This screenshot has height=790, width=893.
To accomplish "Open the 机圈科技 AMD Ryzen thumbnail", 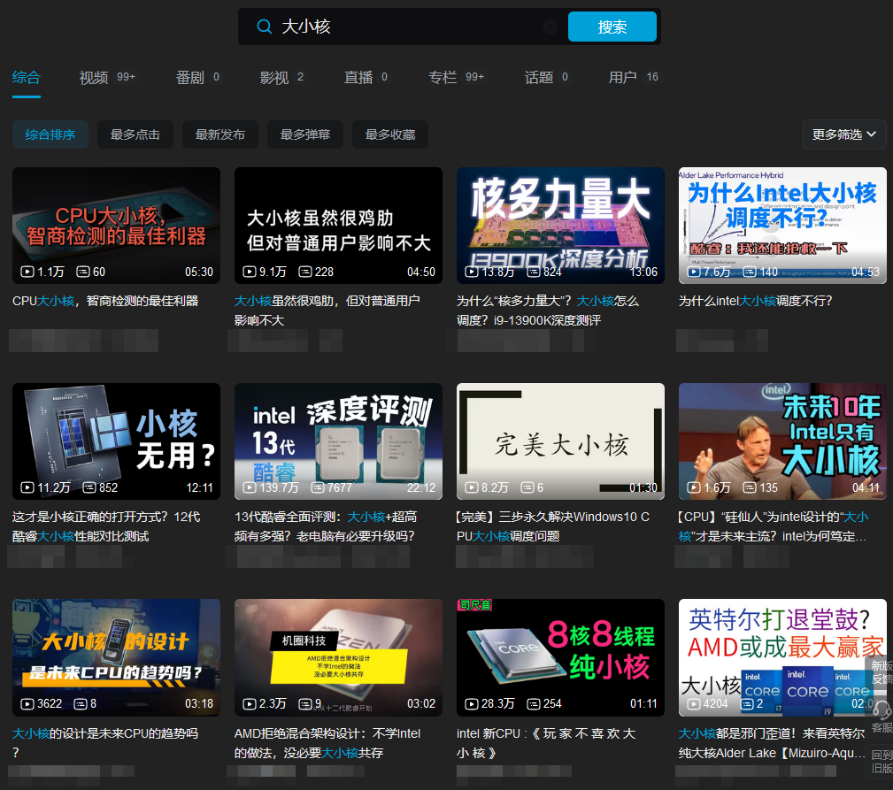I will coord(338,657).
